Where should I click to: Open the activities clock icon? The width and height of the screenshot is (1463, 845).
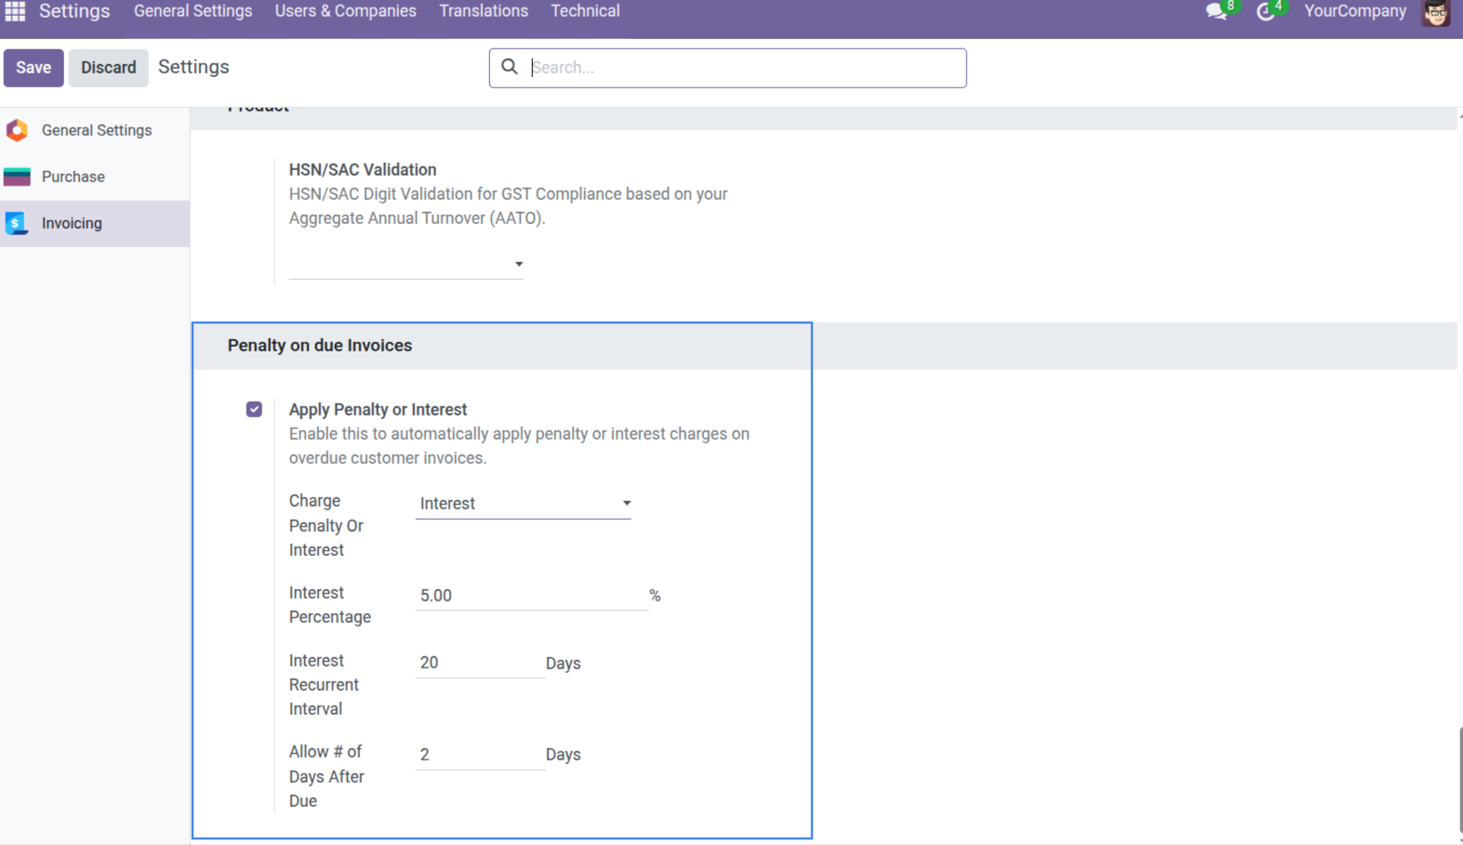[1265, 12]
